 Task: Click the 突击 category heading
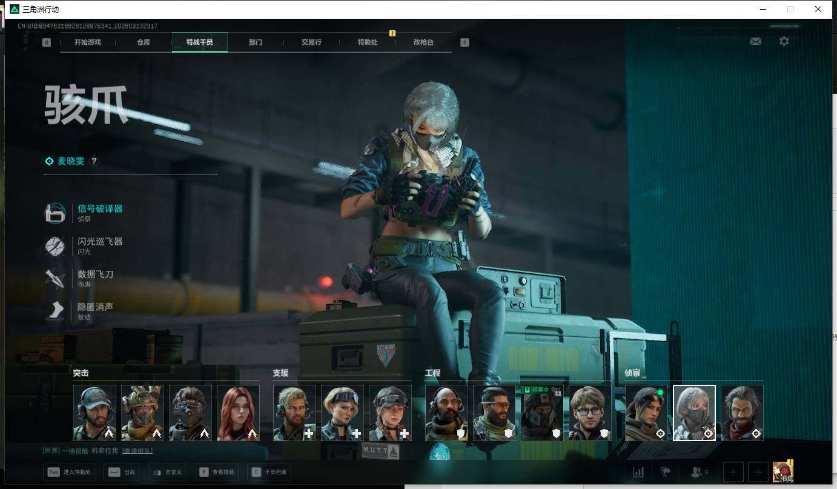pos(81,373)
